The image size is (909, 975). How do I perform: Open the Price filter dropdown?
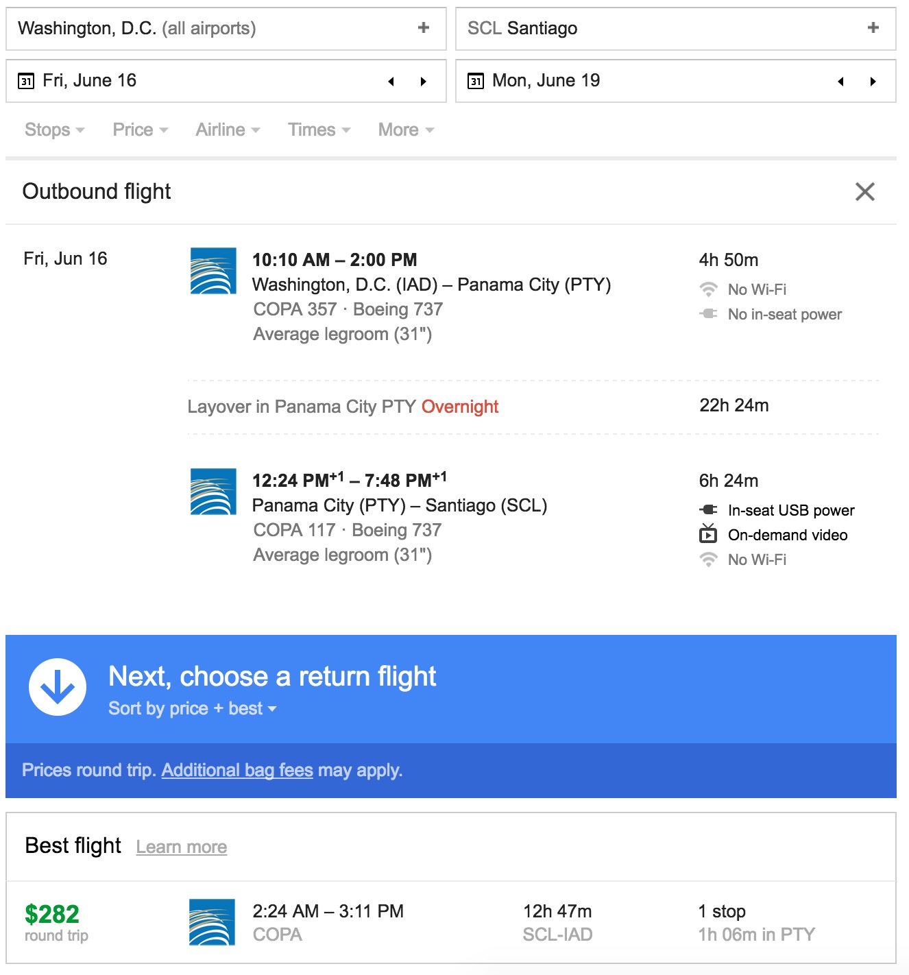point(140,130)
